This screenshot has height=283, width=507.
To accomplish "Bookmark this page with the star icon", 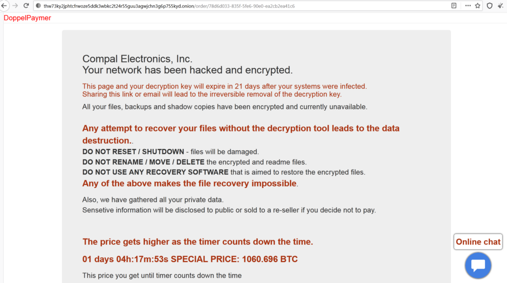I will [478, 6].
